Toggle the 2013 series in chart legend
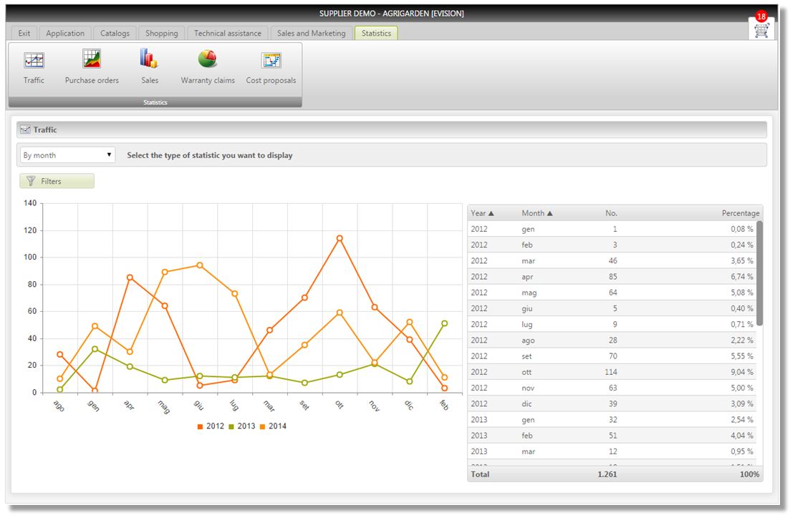The width and height of the screenshot is (790, 515). 241,426
